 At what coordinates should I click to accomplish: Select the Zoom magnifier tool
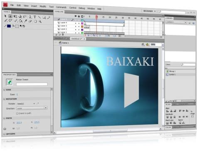point(40,21)
